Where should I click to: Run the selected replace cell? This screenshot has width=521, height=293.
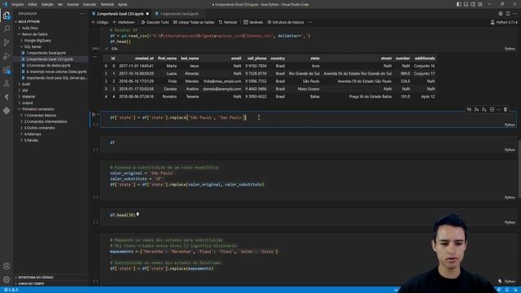tap(94, 115)
